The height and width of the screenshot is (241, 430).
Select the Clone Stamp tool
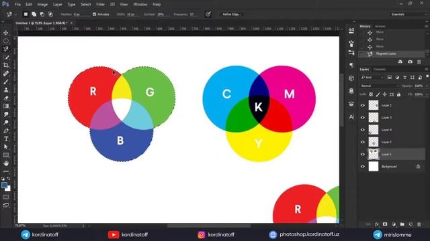[6, 90]
